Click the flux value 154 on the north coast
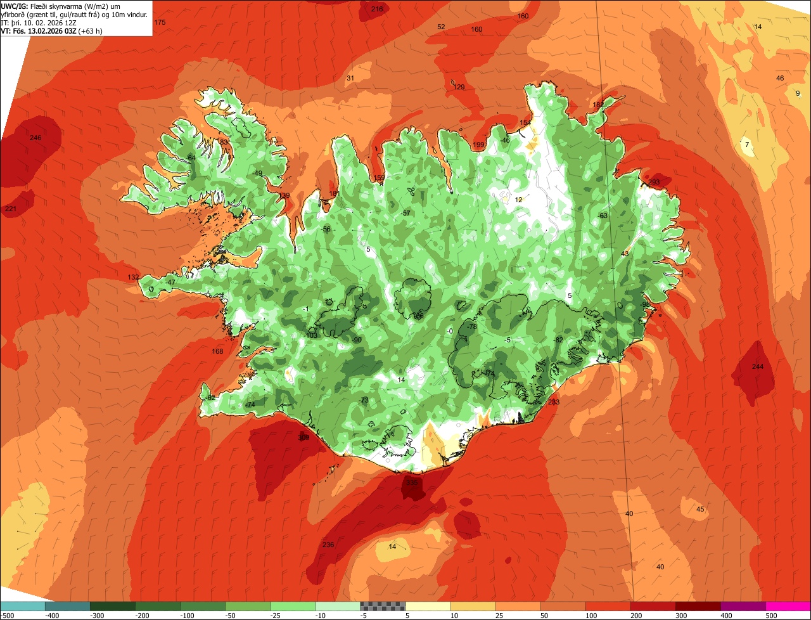The width and height of the screenshot is (811, 620). 525,122
